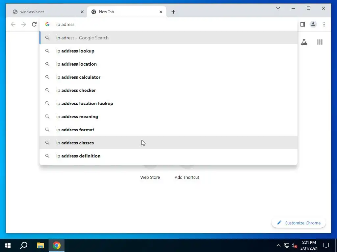The image size is (337, 252).
Task: Select 'ip adress - Google Search' suggestion
Action: 168,38
